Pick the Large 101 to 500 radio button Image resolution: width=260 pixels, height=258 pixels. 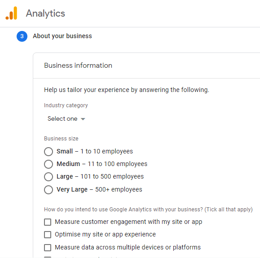(x=48, y=177)
